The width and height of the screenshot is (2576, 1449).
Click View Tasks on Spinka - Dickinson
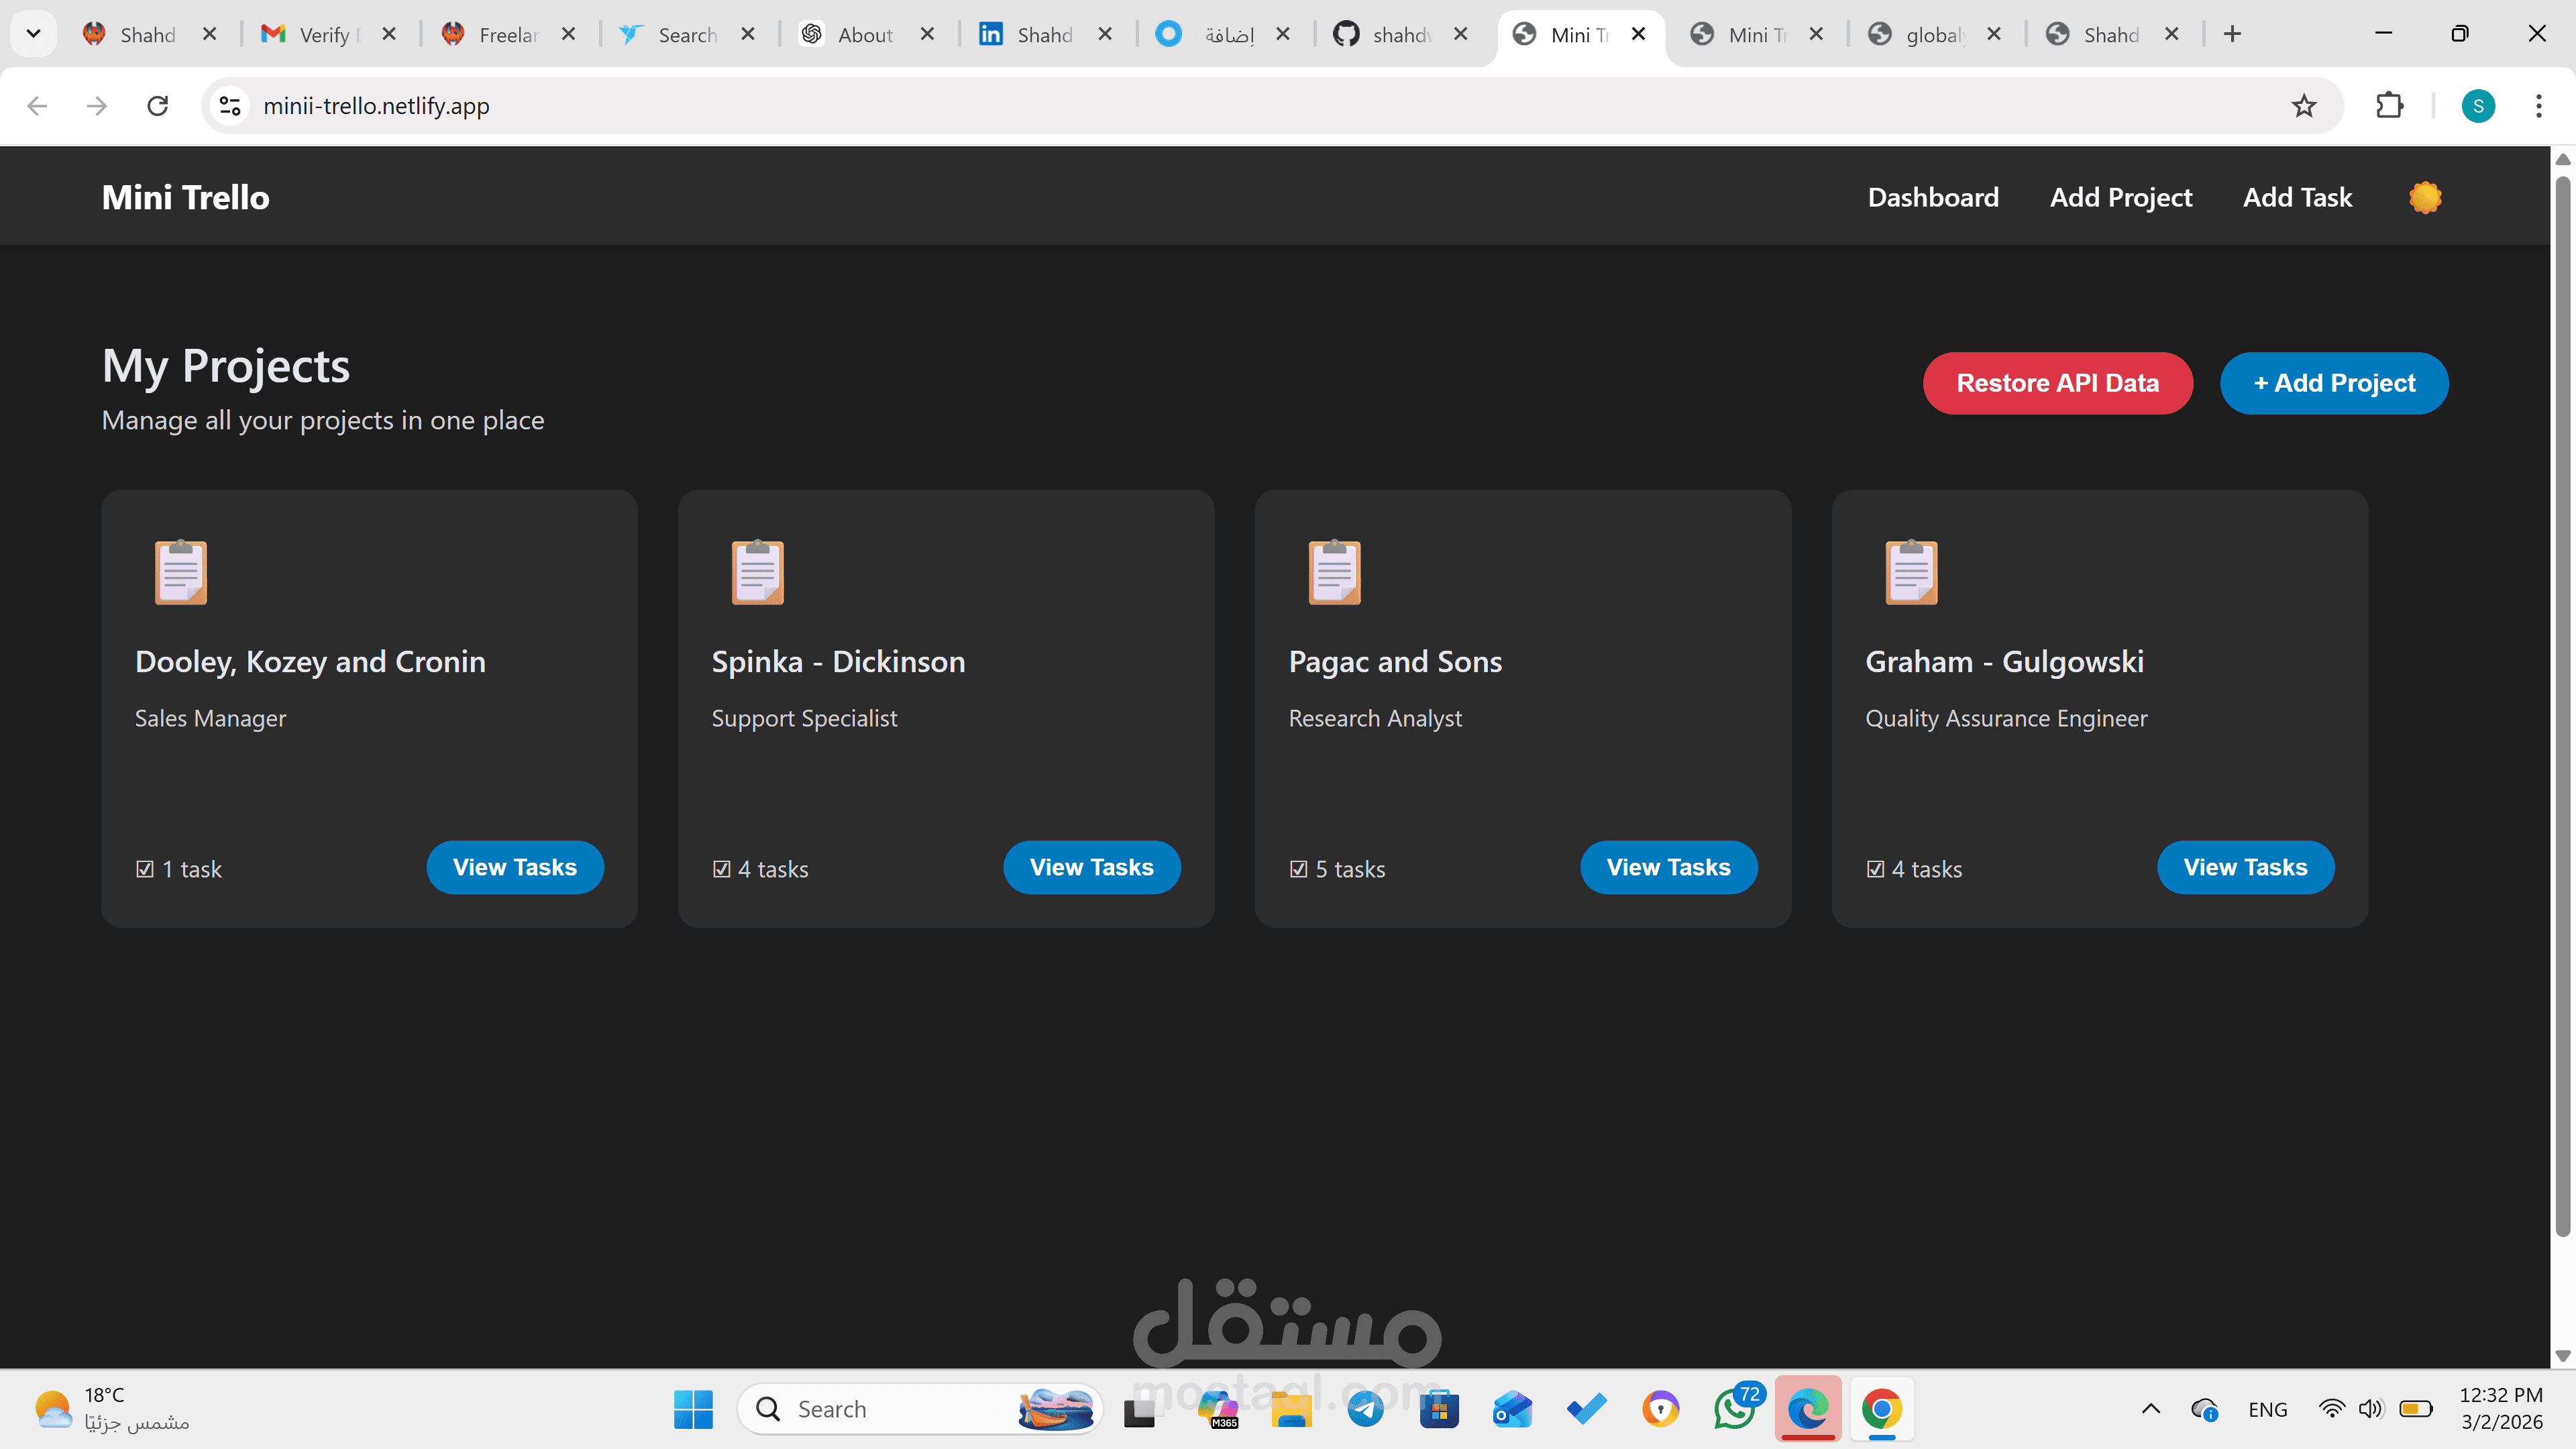tap(1091, 867)
